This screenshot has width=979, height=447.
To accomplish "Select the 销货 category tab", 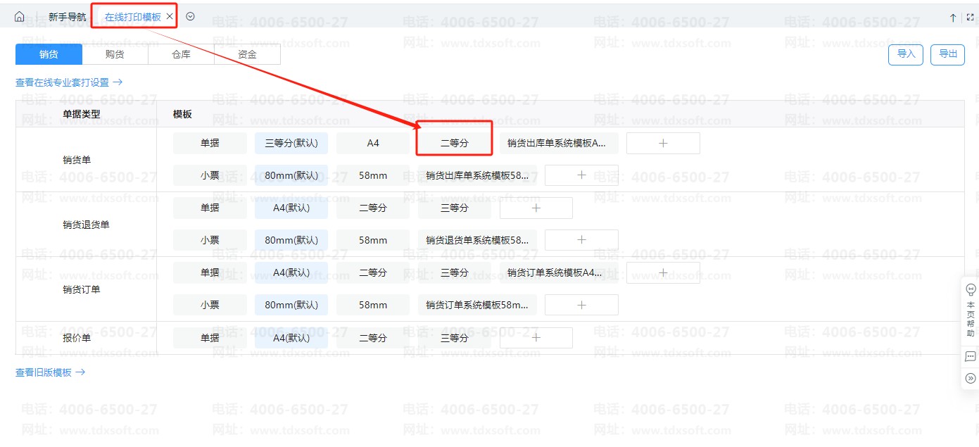I will point(49,54).
